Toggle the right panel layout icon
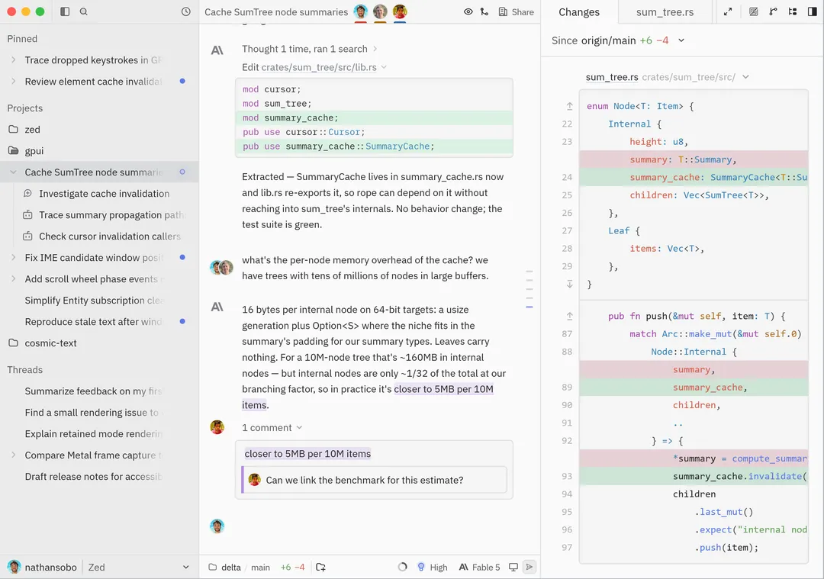Viewport: 824px width, 579px height. coord(812,11)
